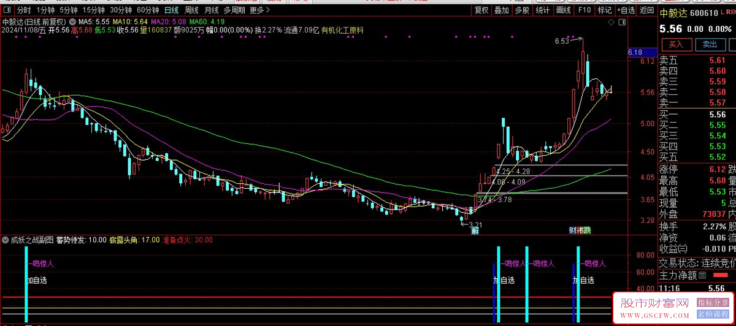Select the 买五 price 5.52
Screen dimensions: 736x326
tap(717, 157)
